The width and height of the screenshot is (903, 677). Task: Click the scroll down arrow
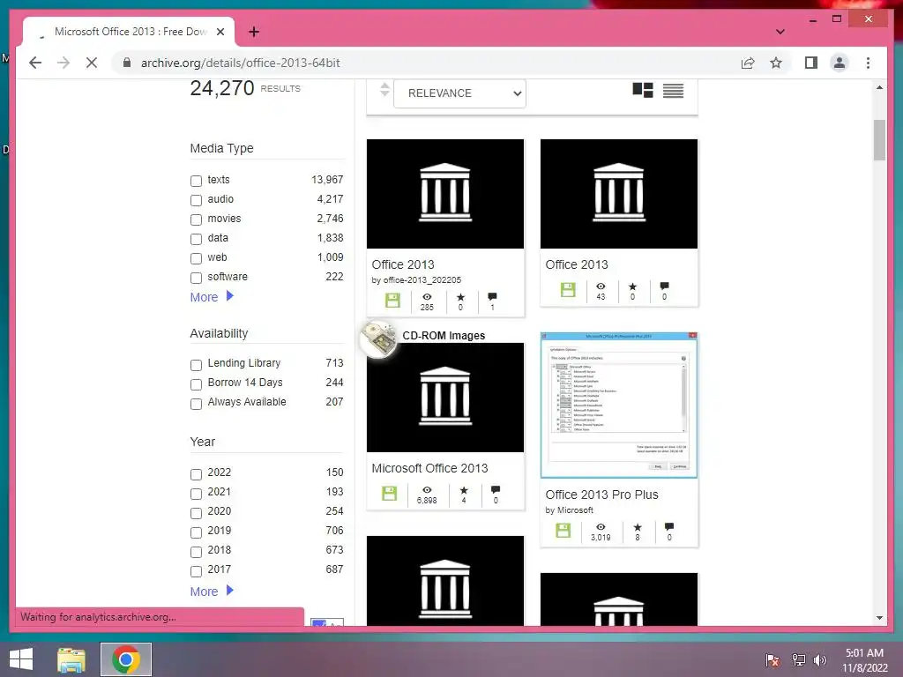pos(879,618)
